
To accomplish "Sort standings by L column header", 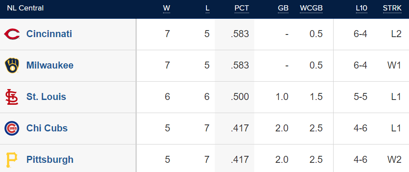I will 207,8.
